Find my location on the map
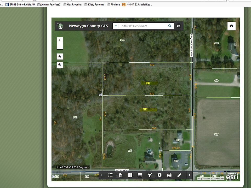Screen dimensions: 251x188 click(60, 65)
